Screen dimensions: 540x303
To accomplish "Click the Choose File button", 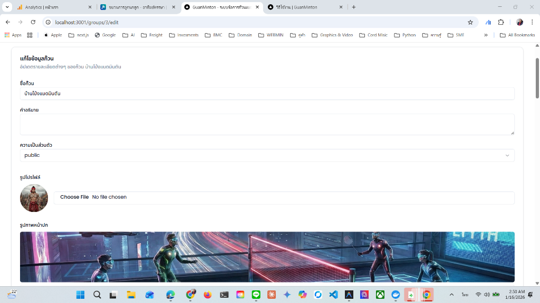I will (x=74, y=197).
